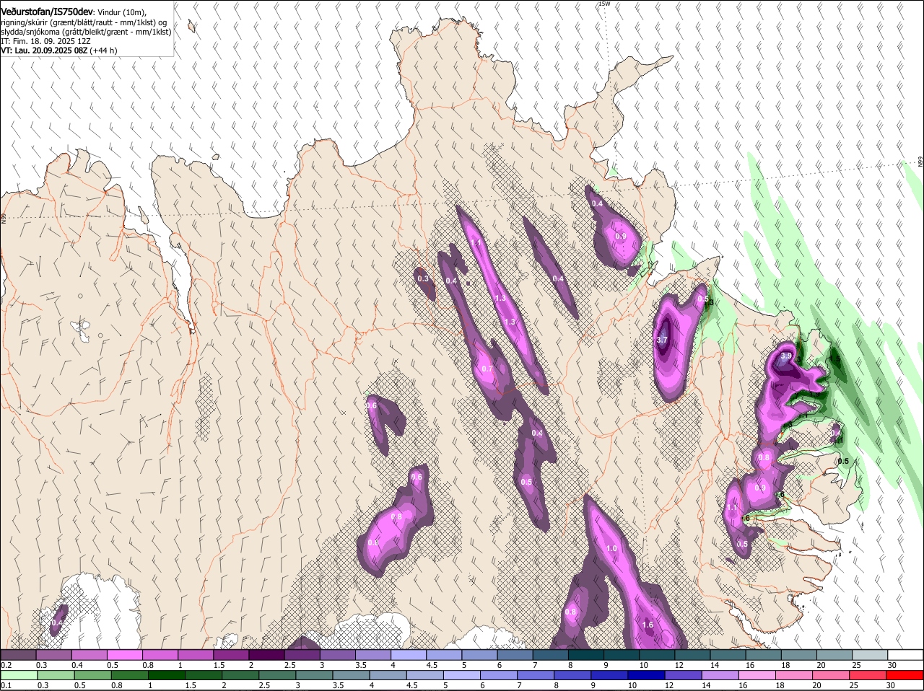The height and width of the screenshot is (691, 924).
Task: Pick the dark mauve 0.2 swatch in upper legend
Action: coord(18,655)
